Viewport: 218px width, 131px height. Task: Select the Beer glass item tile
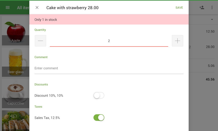coord(16,62)
